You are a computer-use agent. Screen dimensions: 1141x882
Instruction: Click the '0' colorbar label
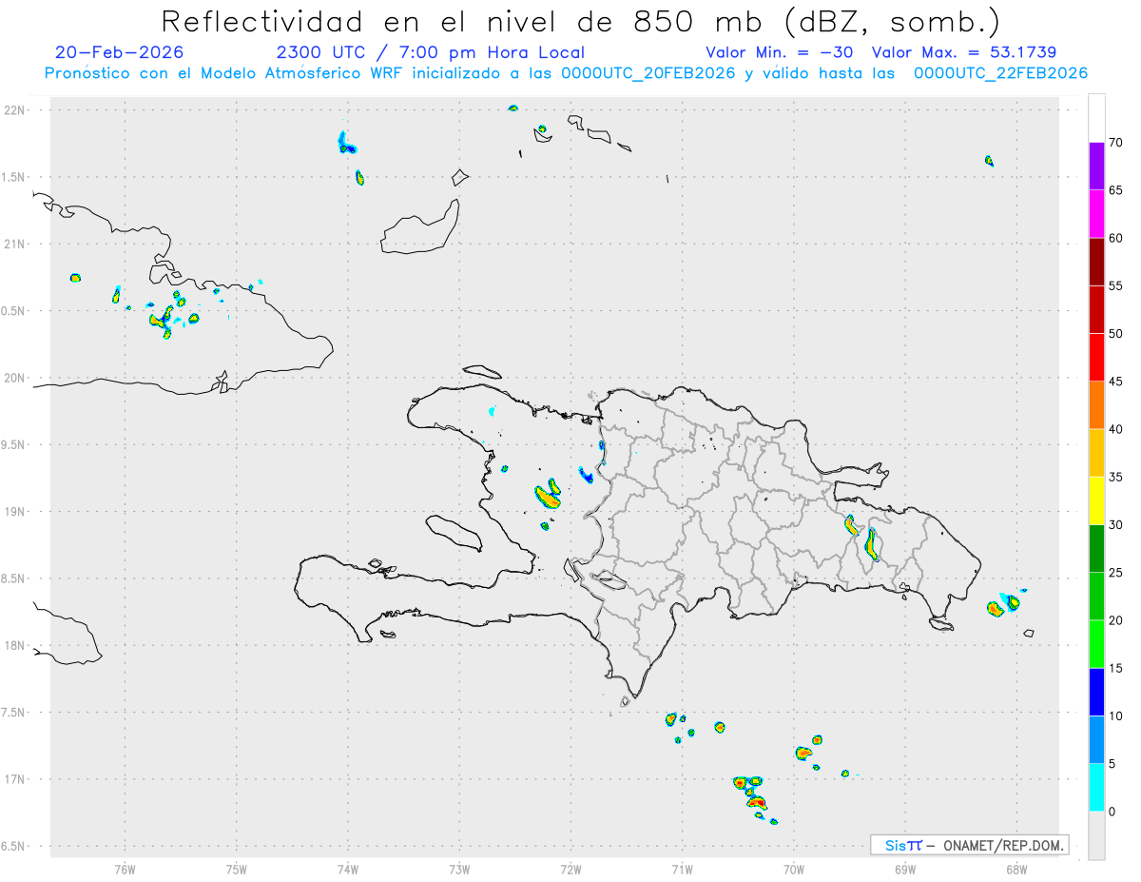(1112, 811)
